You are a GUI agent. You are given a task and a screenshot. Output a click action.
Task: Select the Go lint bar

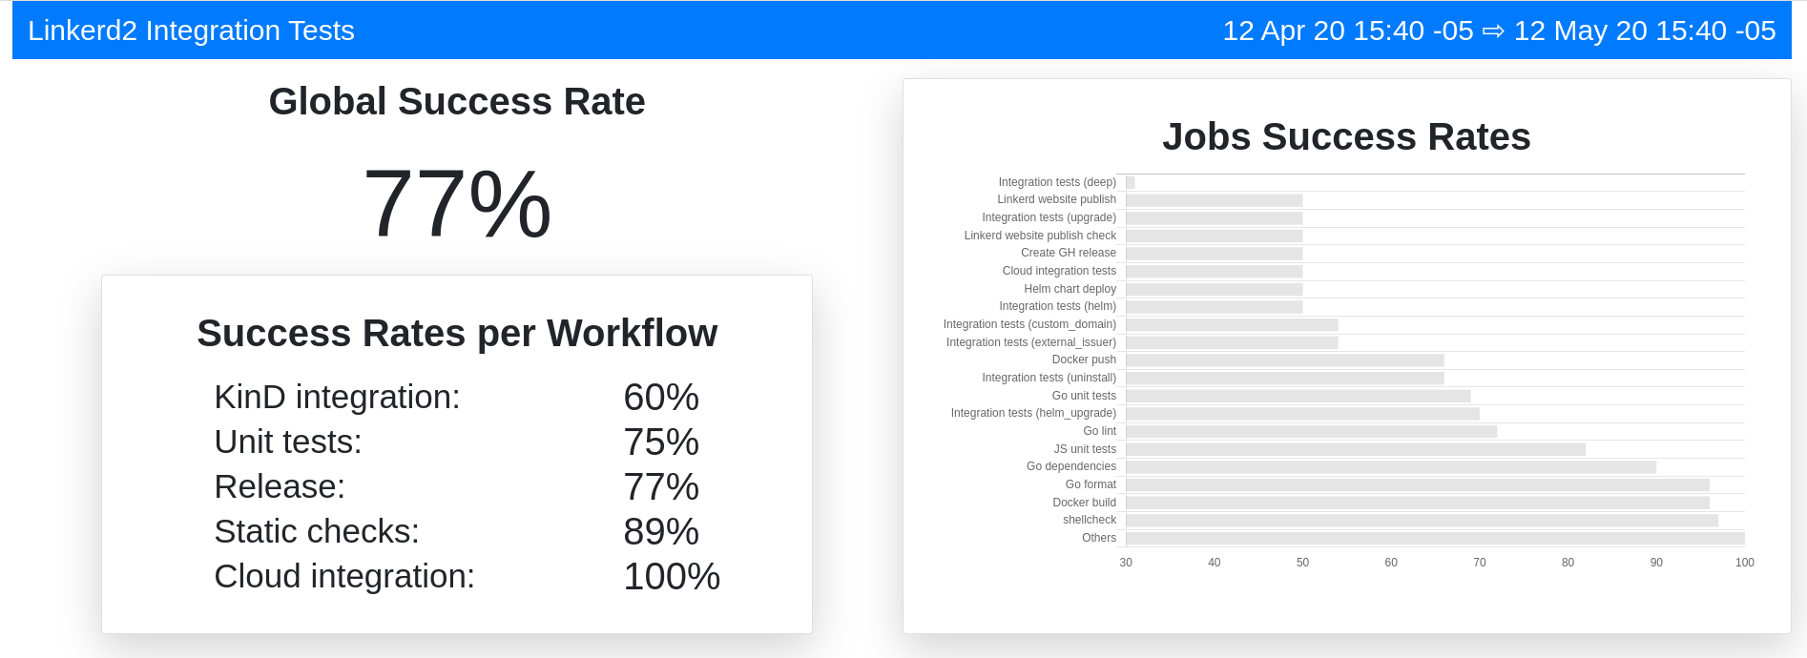(x=1311, y=432)
